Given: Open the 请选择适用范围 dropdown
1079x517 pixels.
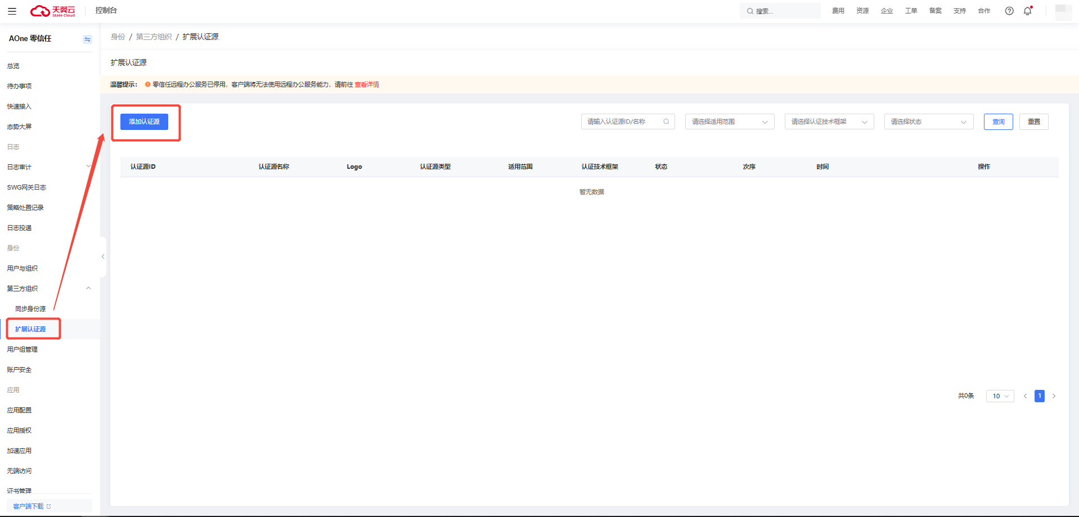Looking at the screenshot, I should coord(730,122).
